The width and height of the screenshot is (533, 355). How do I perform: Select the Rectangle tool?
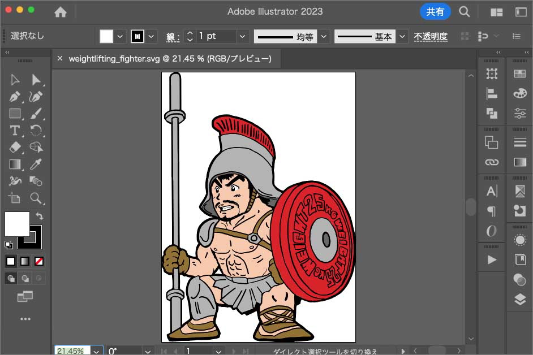15,114
